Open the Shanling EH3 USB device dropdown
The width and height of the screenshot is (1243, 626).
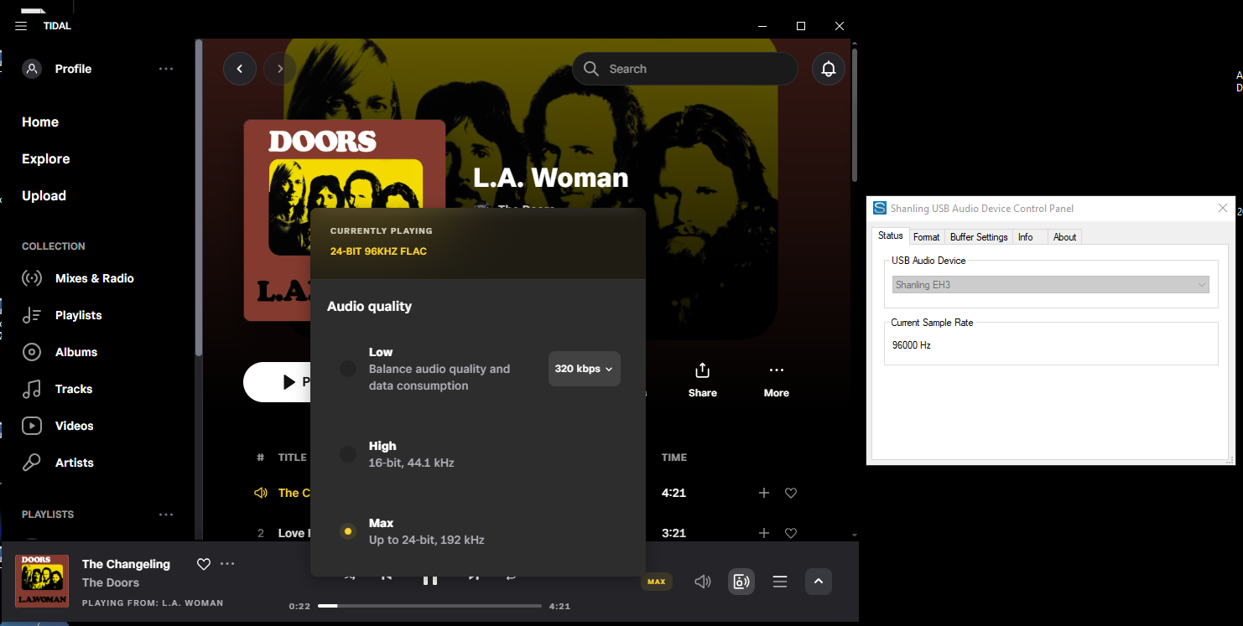pyautogui.click(x=1050, y=285)
